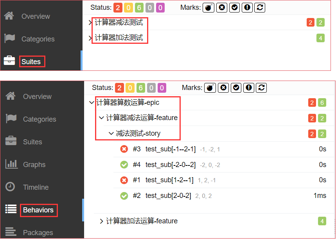
Task: Toggle the skipped status filter (gray 0) in the bottom panel
Action: [151, 88]
